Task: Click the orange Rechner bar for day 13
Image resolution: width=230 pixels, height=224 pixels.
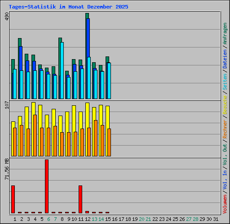Action: click(x=96, y=138)
